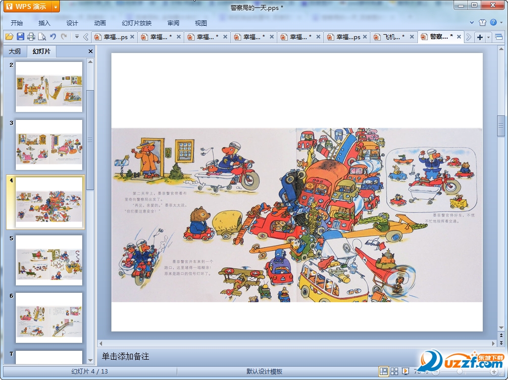Open the 幻灯片放映 ribbon tab

coord(137,23)
